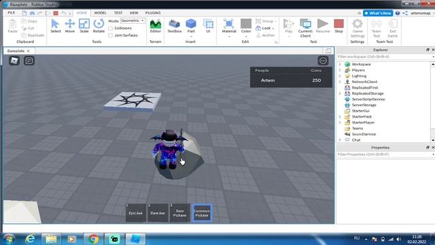Open the three-dots menu in viewport

(323, 61)
